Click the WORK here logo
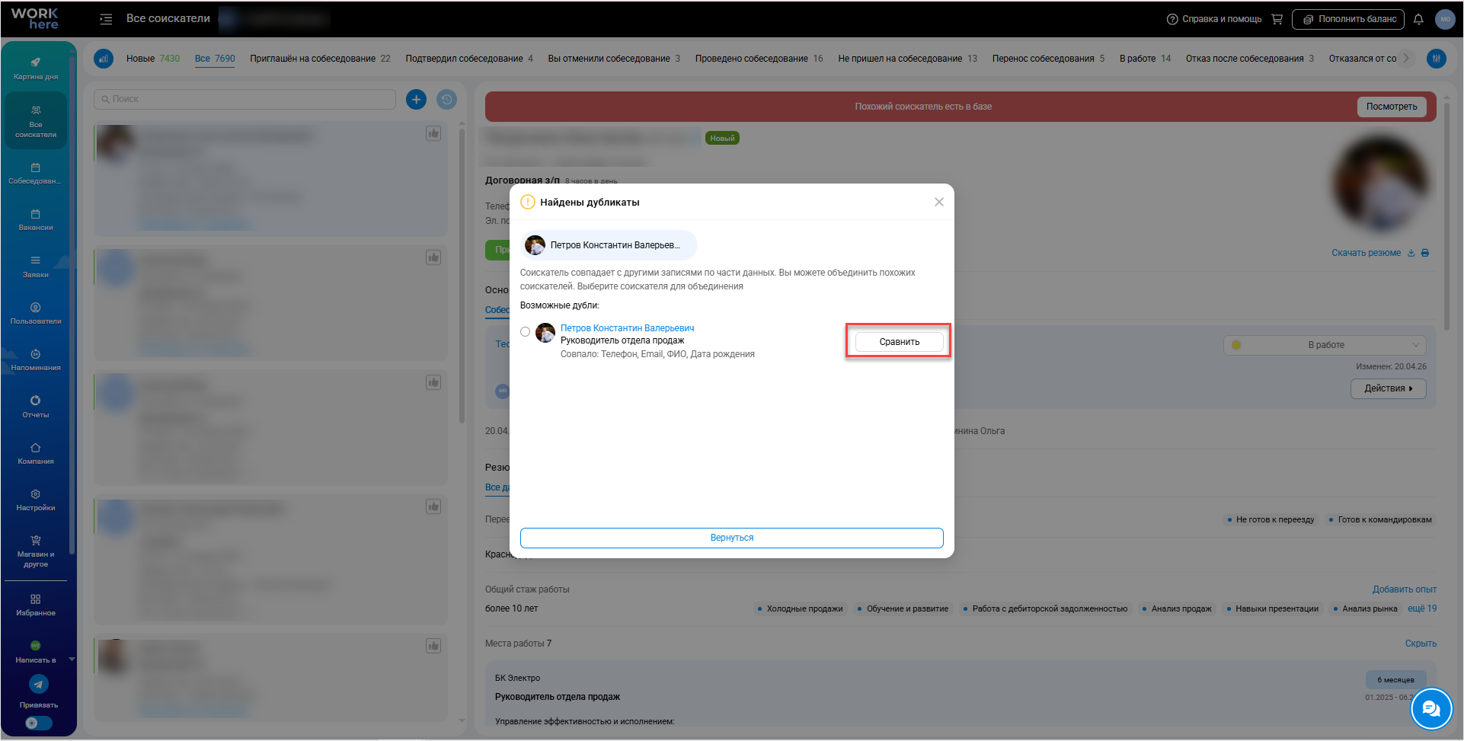Screen dimensions: 1464x741 pos(35,19)
